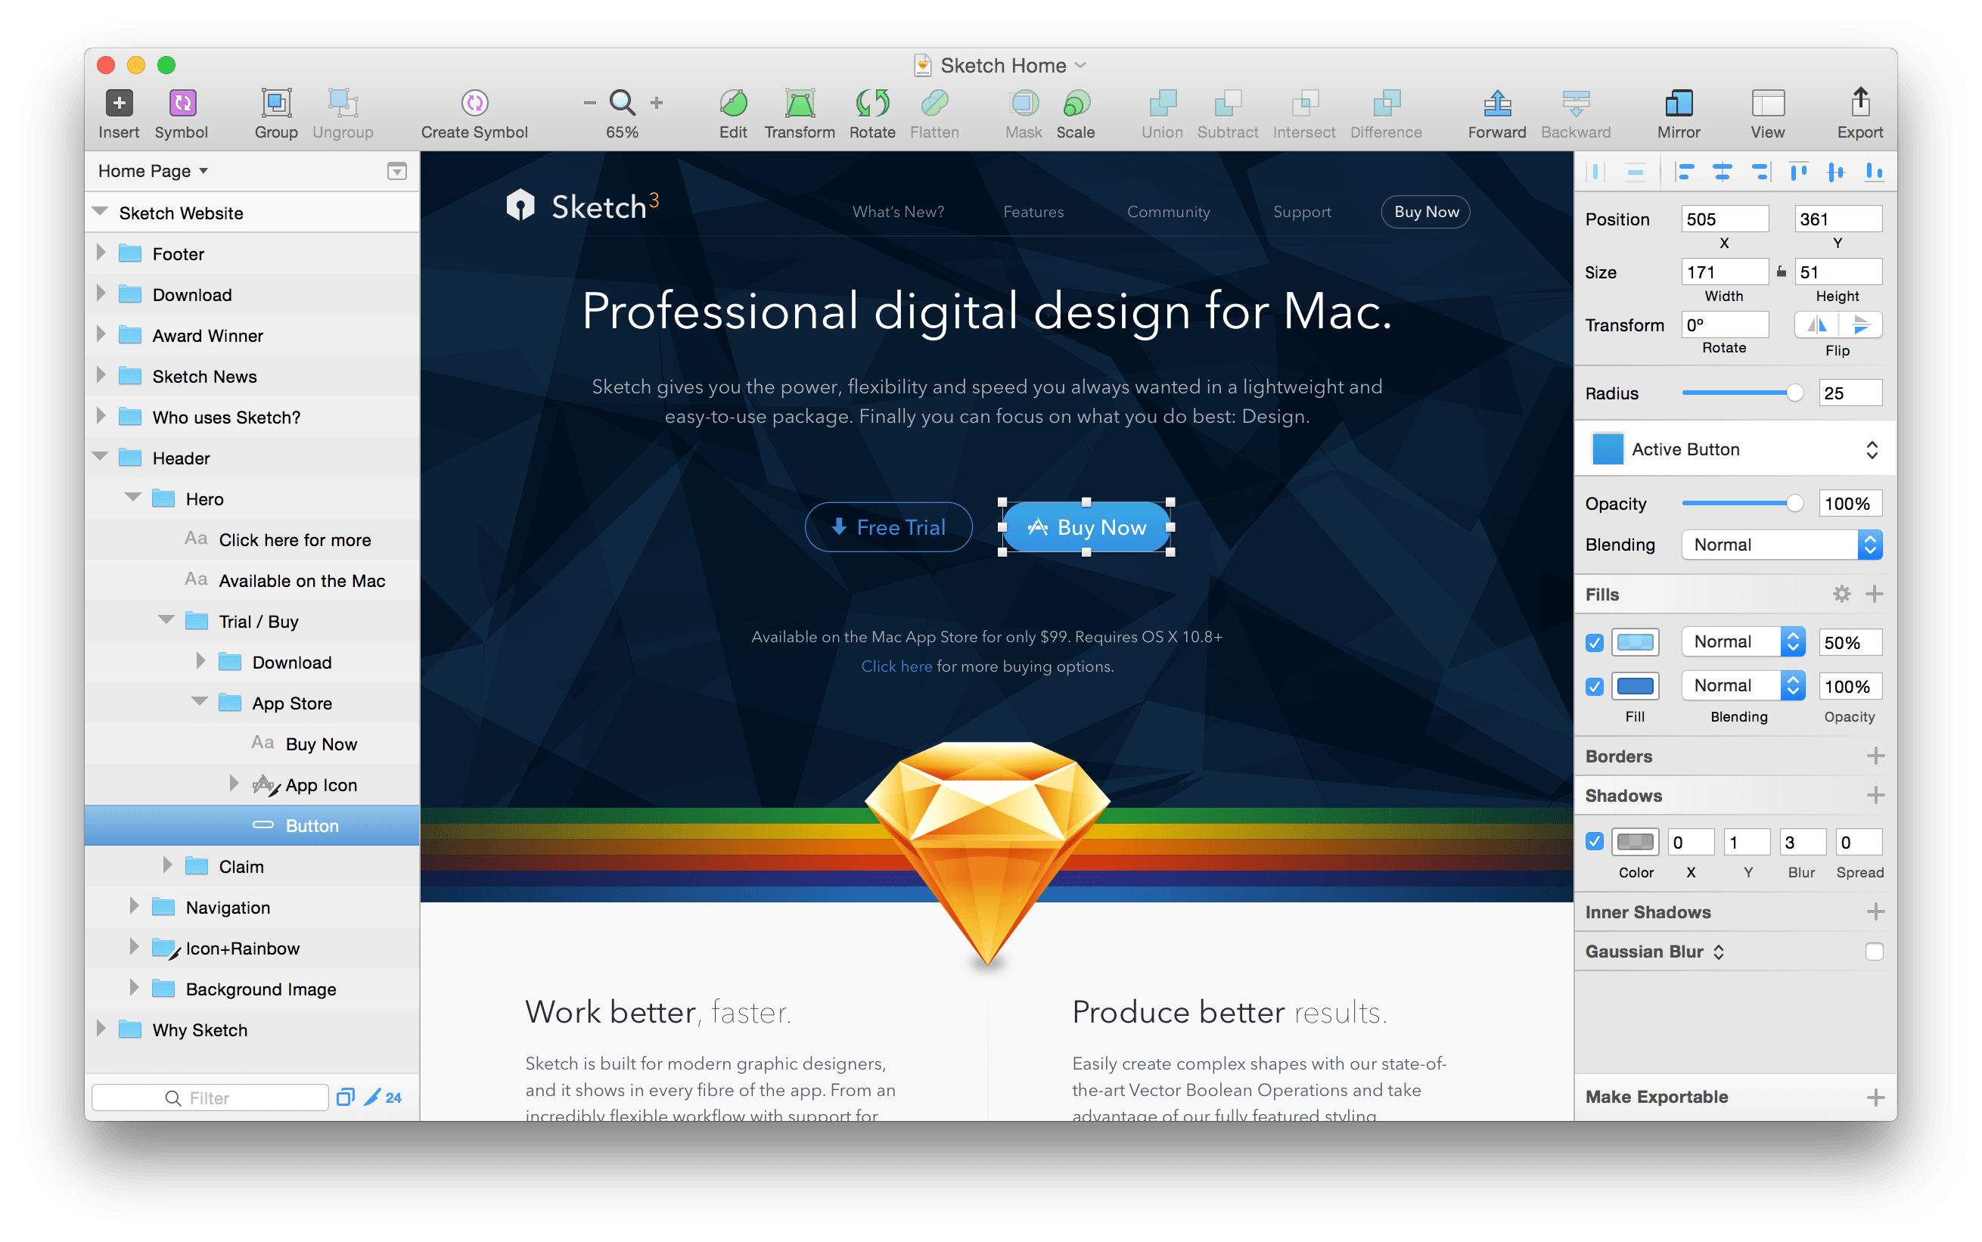Uncheck the shadow checkbox

point(1595,841)
